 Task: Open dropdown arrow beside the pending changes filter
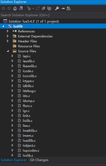pyautogui.click(x=33, y=8)
